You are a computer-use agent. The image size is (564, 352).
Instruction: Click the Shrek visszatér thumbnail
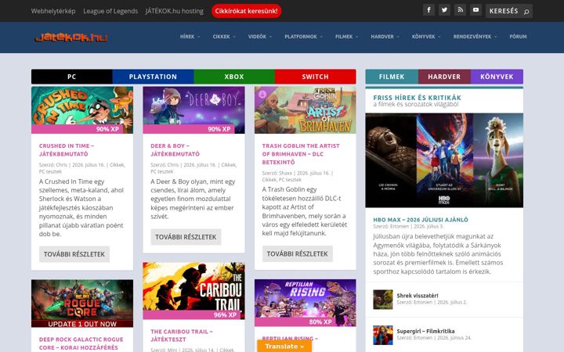[383, 299]
